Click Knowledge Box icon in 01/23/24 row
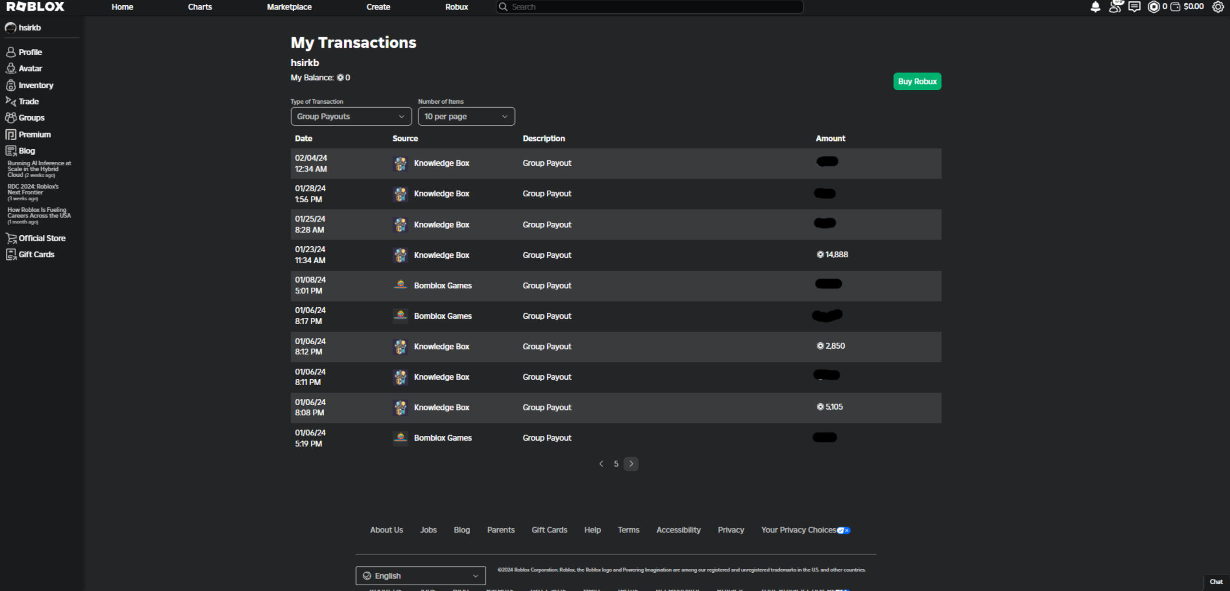Image resolution: width=1230 pixels, height=591 pixels. point(400,255)
